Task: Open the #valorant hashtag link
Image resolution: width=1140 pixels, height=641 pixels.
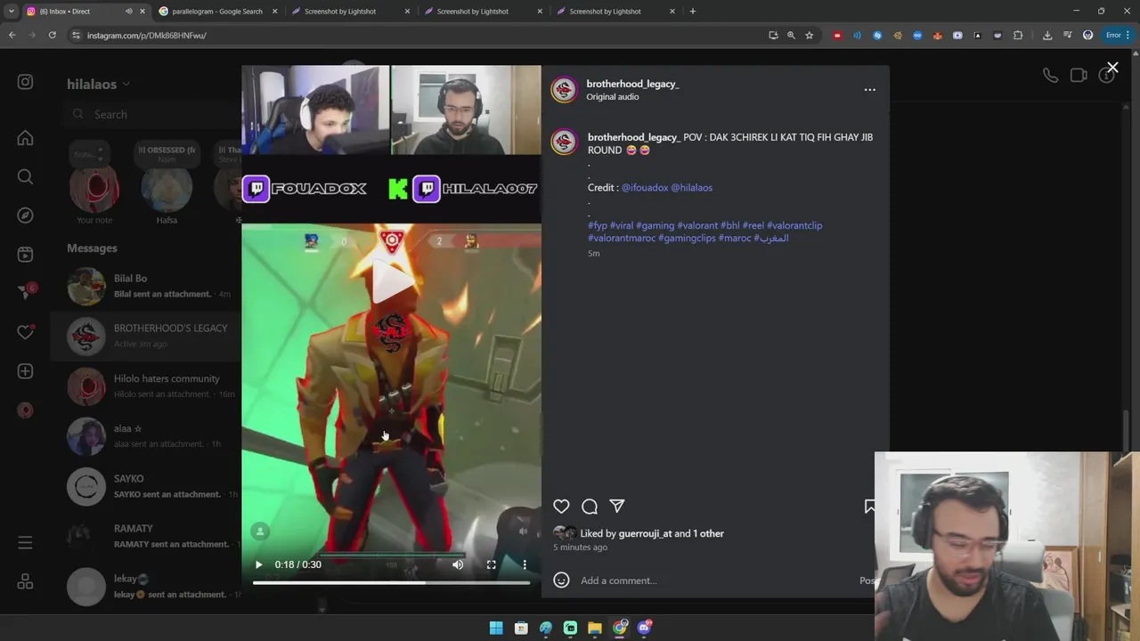Action: (697, 225)
